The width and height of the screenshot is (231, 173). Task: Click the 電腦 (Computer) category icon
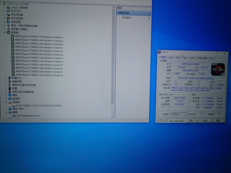pos(9,95)
